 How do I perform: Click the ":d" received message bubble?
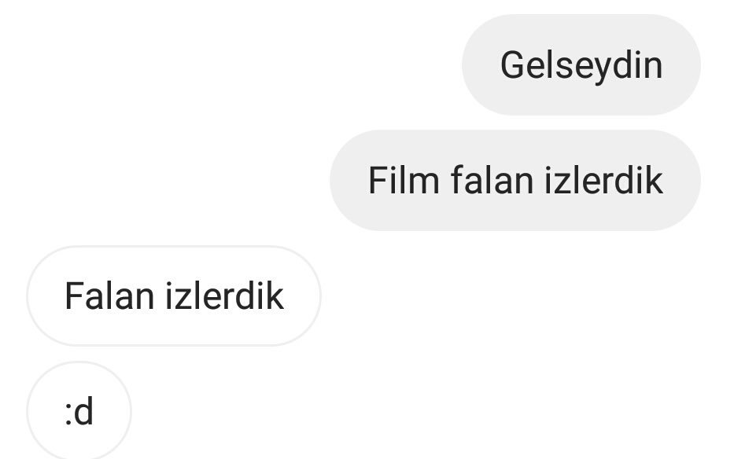click(79, 411)
